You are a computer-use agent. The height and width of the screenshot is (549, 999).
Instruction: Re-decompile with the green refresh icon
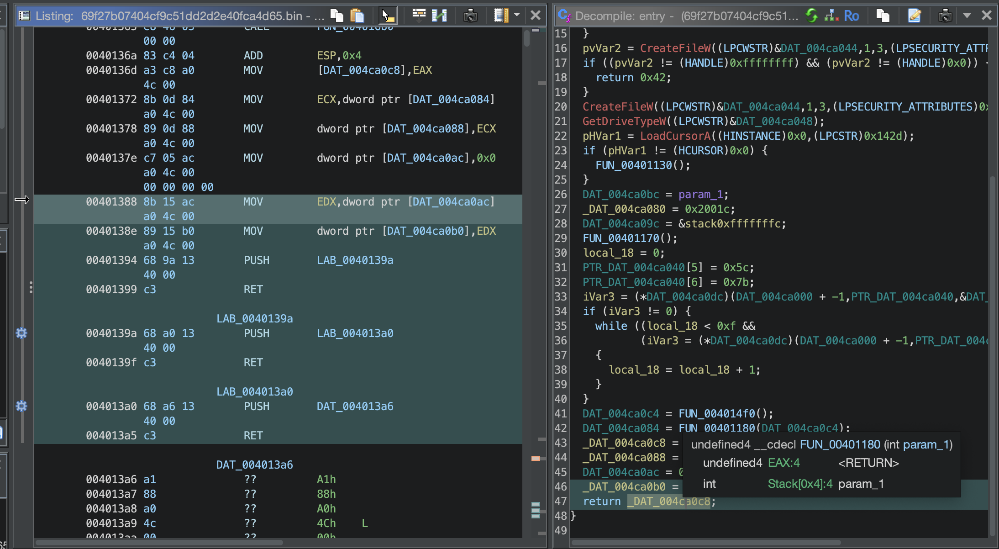(x=812, y=16)
